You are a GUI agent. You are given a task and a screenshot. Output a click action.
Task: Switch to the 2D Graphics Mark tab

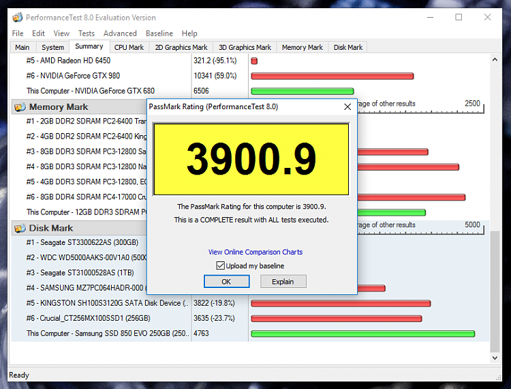coord(181,47)
